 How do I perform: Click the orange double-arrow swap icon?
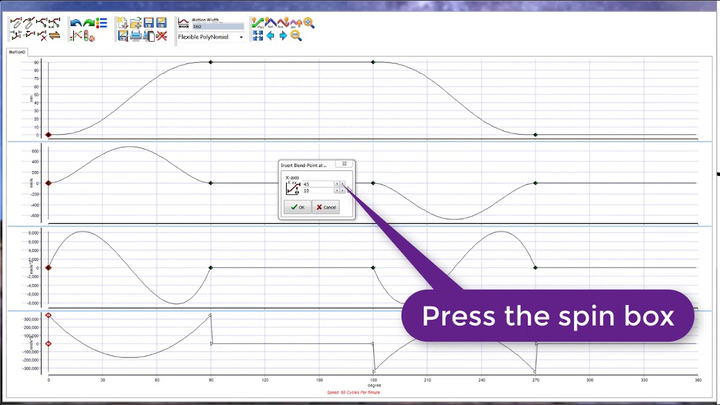[x=55, y=36]
